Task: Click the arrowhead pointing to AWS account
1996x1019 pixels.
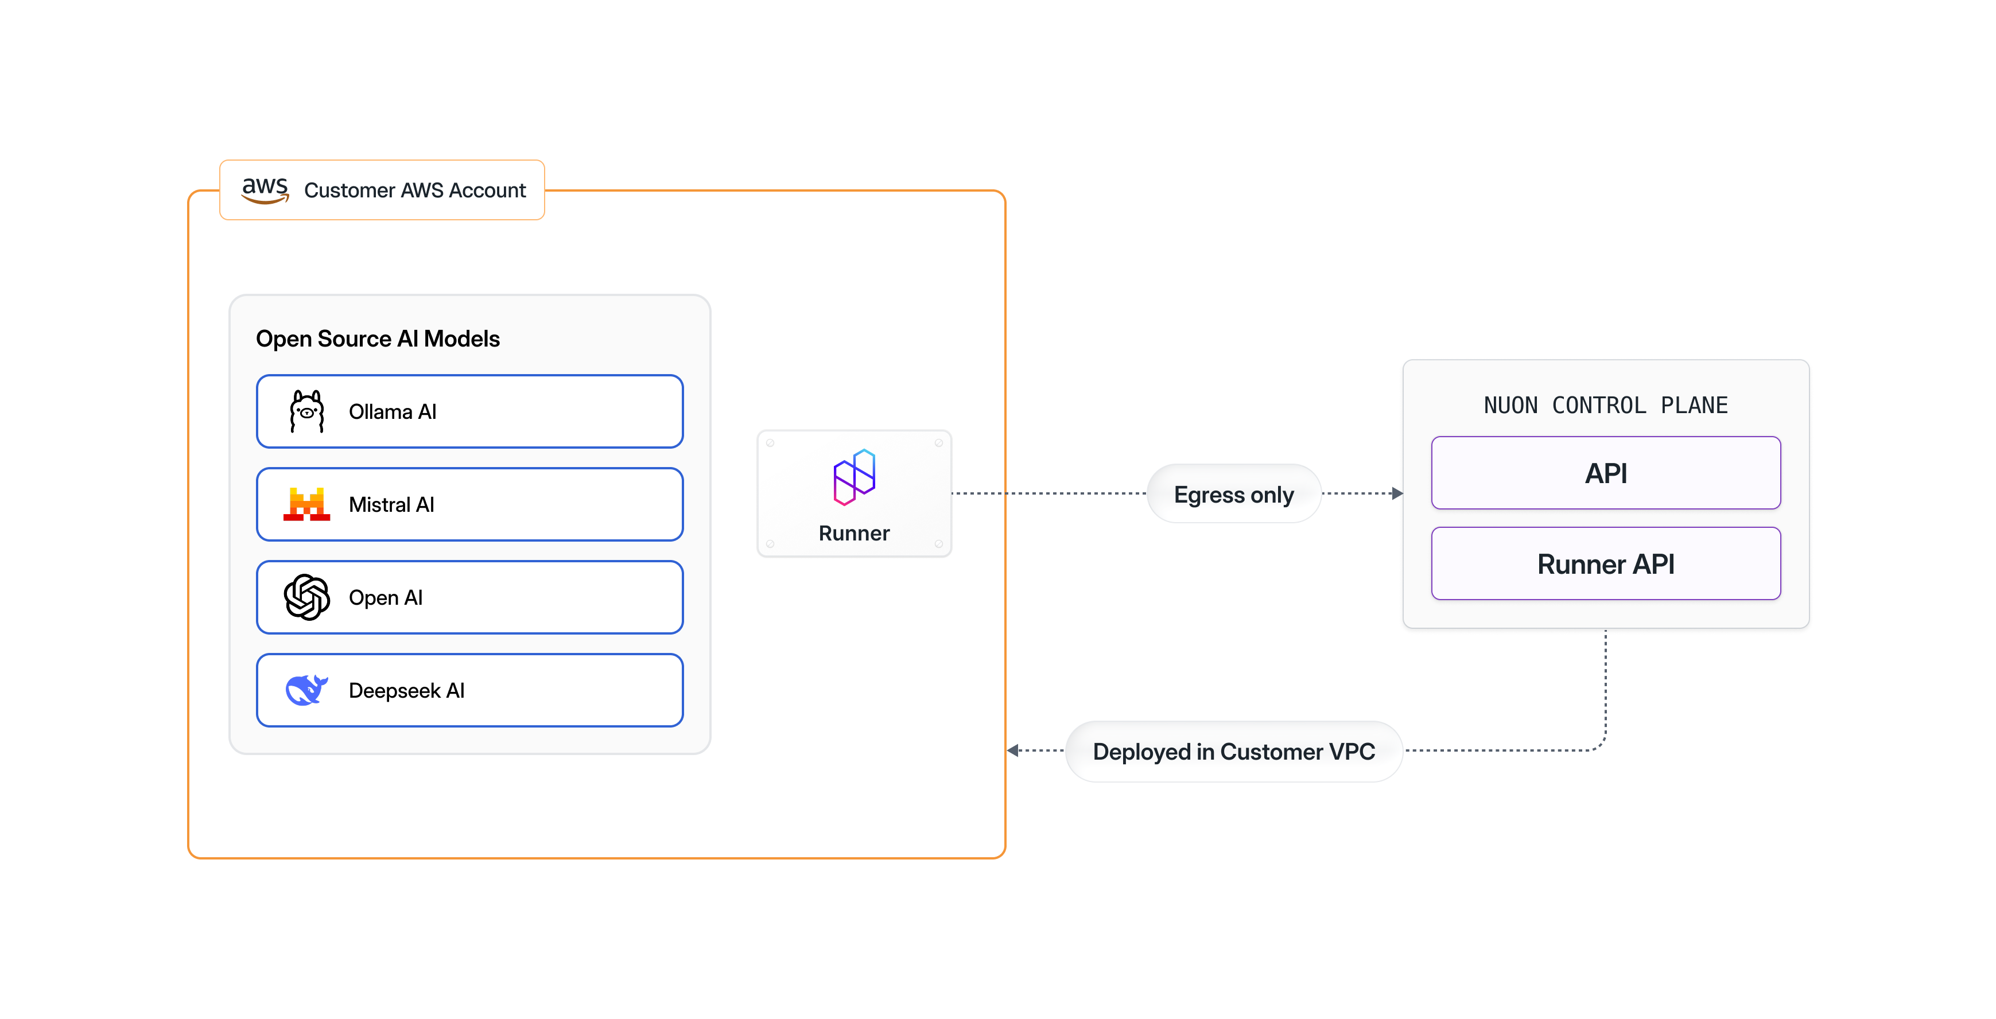Action: pyautogui.click(x=1013, y=750)
